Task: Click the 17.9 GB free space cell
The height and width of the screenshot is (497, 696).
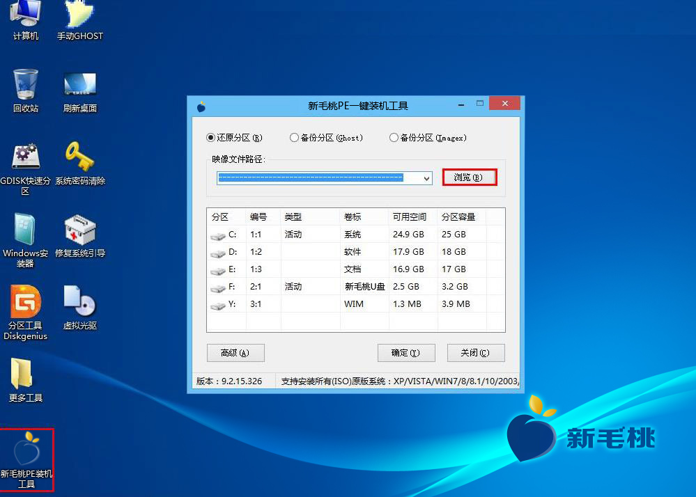Action: click(x=408, y=252)
